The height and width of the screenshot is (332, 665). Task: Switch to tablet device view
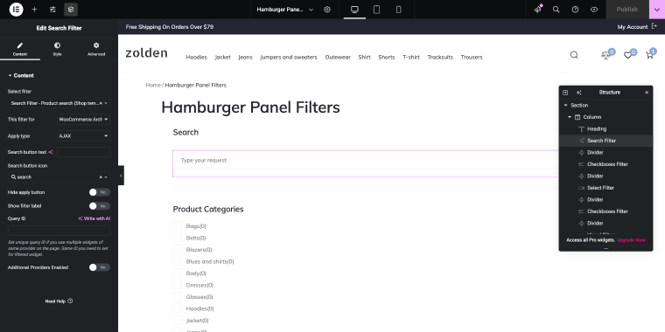[x=376, y=10]
